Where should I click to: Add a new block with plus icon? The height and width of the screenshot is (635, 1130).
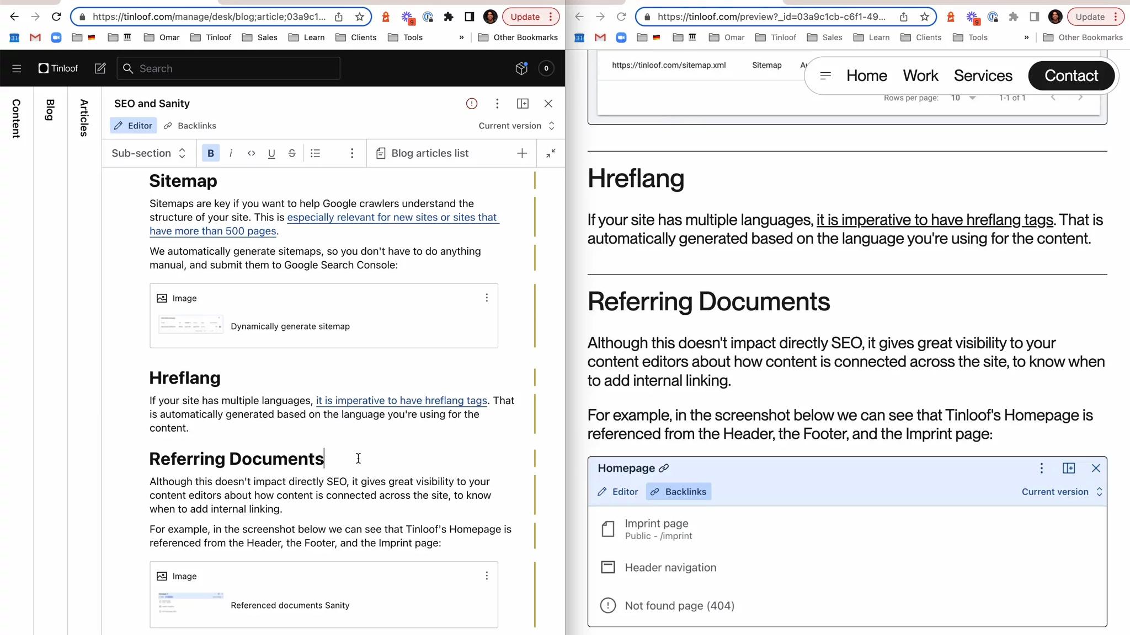coord(522,153)
